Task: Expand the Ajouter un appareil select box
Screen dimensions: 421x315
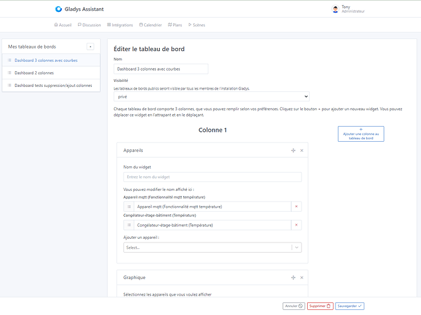Action: 212,248
